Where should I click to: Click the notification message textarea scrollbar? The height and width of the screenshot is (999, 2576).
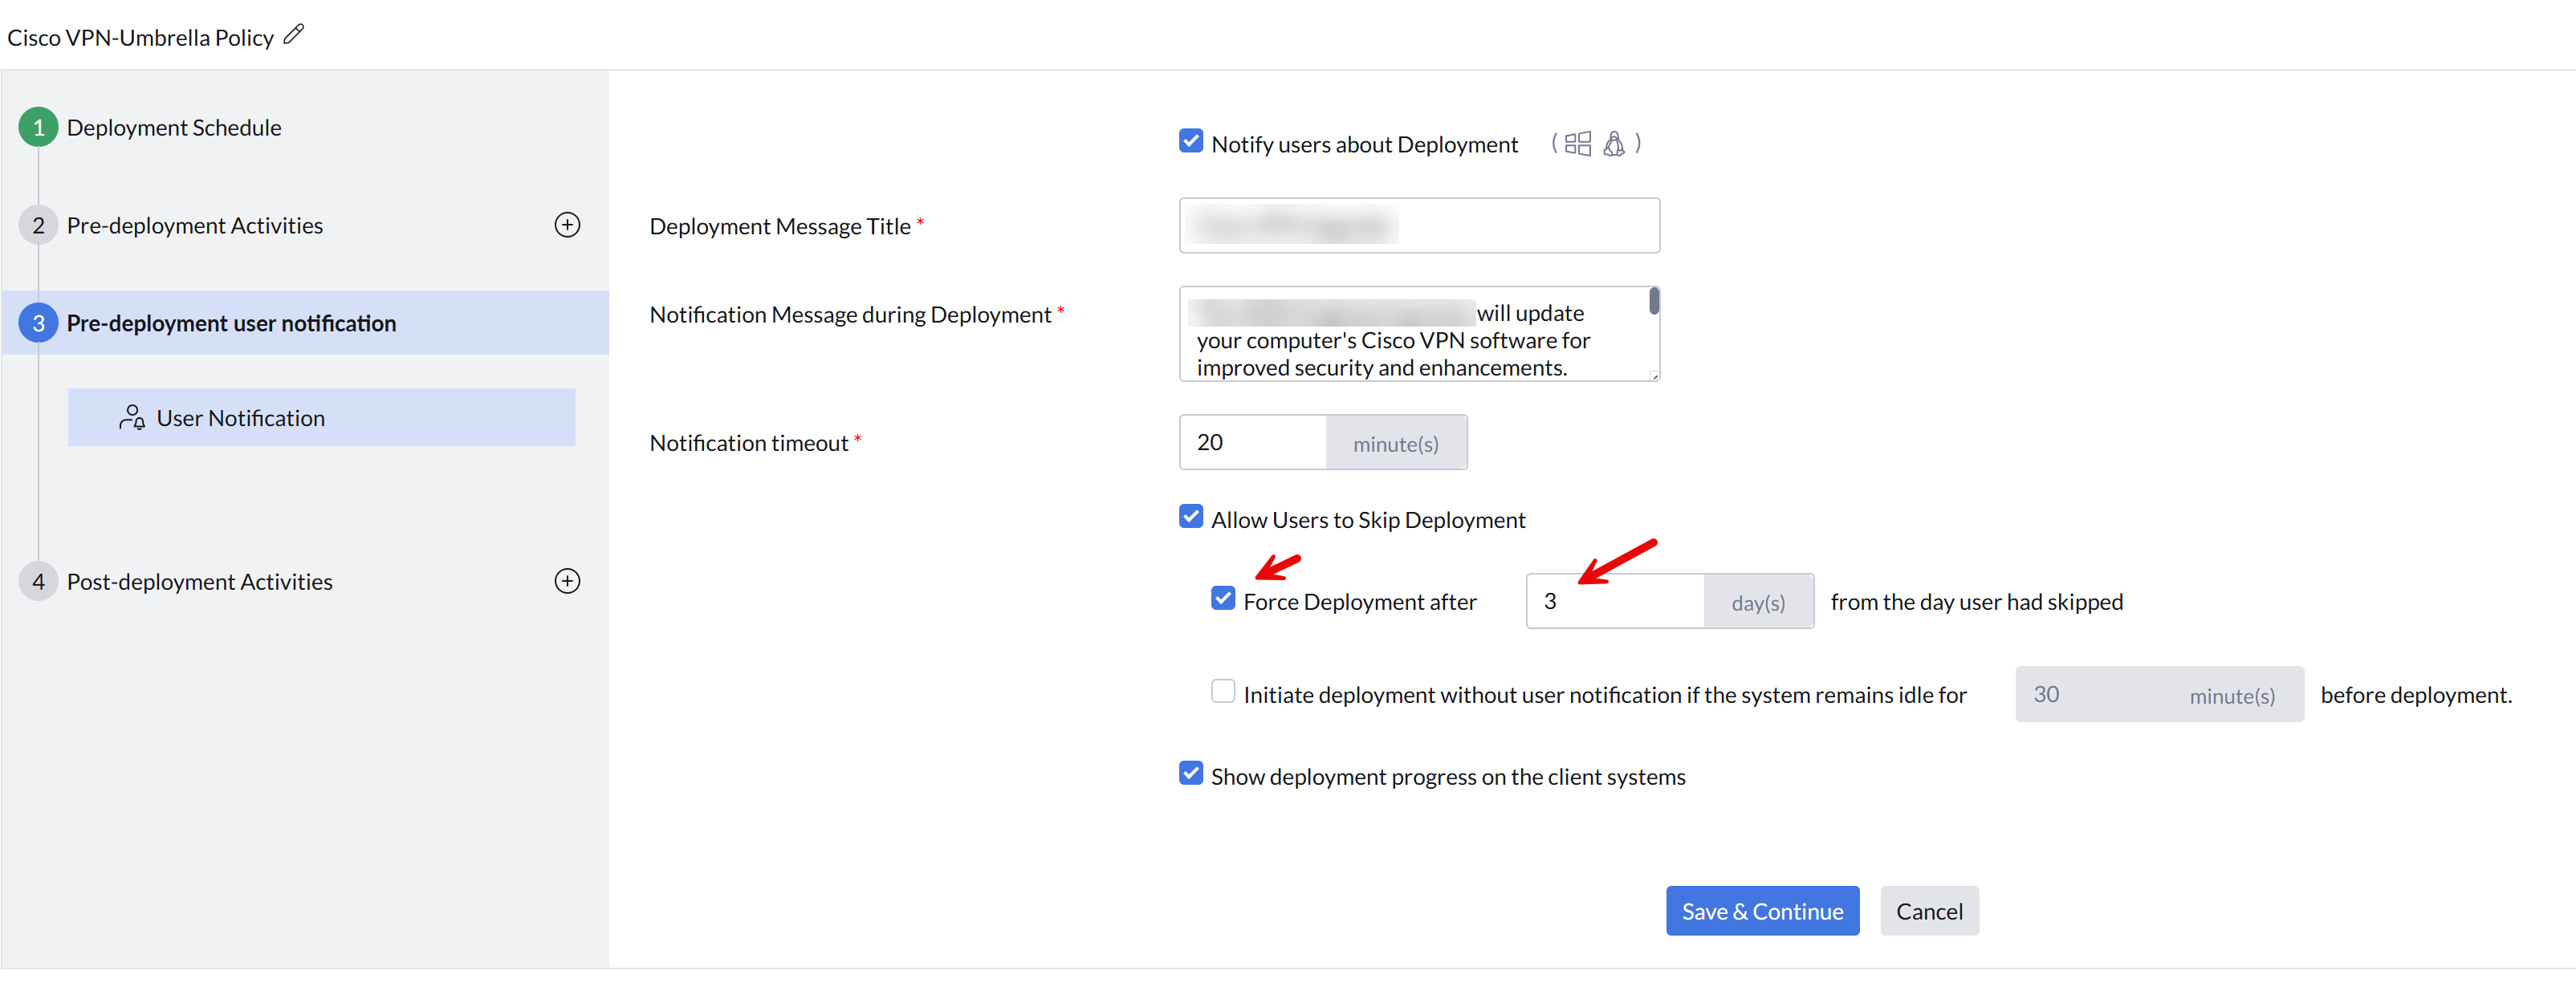click(1654, 301)
